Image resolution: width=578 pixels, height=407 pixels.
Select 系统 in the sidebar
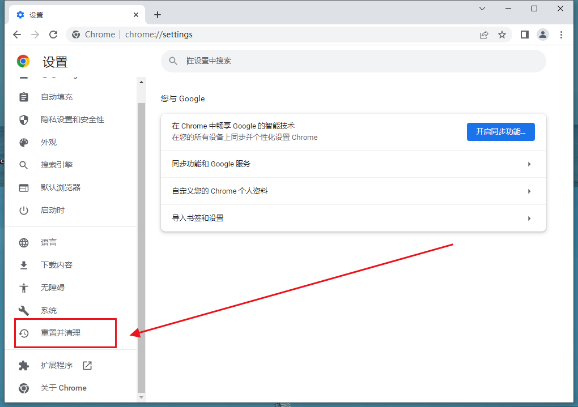70,311
